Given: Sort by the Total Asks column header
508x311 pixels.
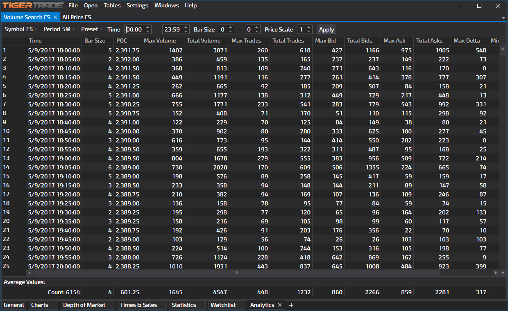Looking at the screenshot, I should (432, 41).
